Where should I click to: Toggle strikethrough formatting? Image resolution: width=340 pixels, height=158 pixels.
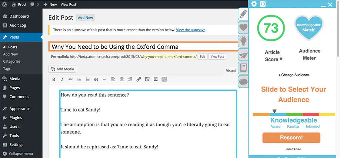(x=70, y=79)
